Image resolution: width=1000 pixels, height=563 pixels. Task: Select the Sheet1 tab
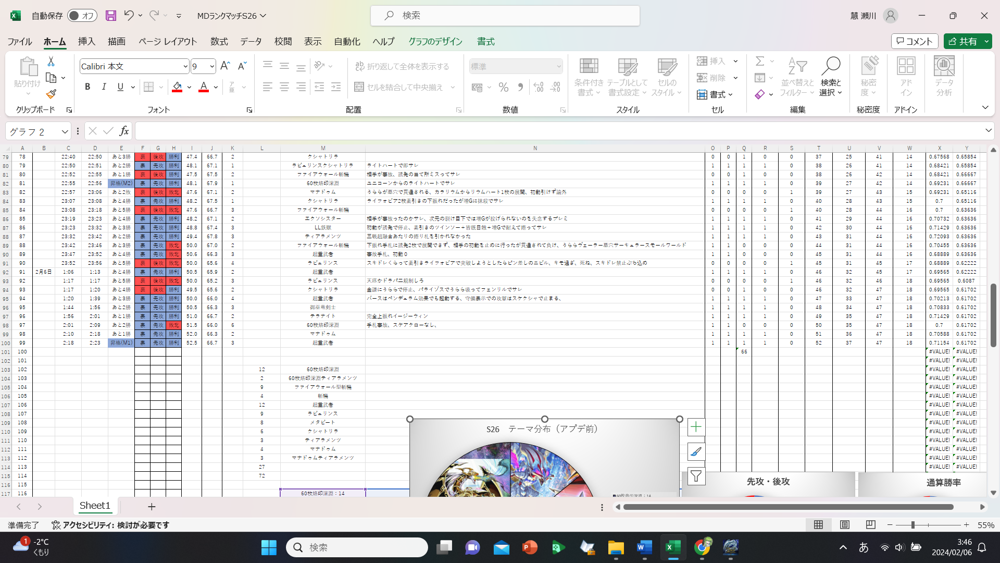click(95, 506)
